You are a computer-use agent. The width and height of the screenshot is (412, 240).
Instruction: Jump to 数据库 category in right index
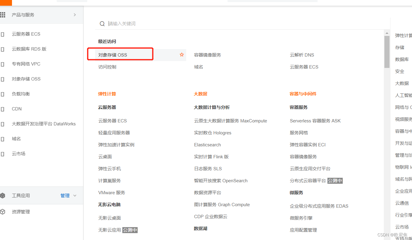point(402,59)
